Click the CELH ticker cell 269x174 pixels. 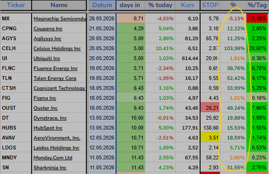(16, 48)
